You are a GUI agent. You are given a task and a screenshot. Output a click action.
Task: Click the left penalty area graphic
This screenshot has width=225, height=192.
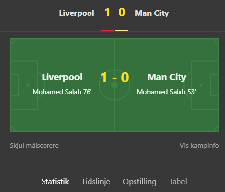click(24, 85)
